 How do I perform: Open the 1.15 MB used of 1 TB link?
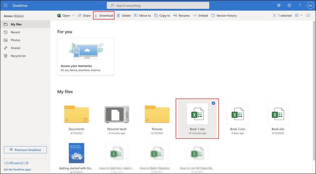[16, 163]
